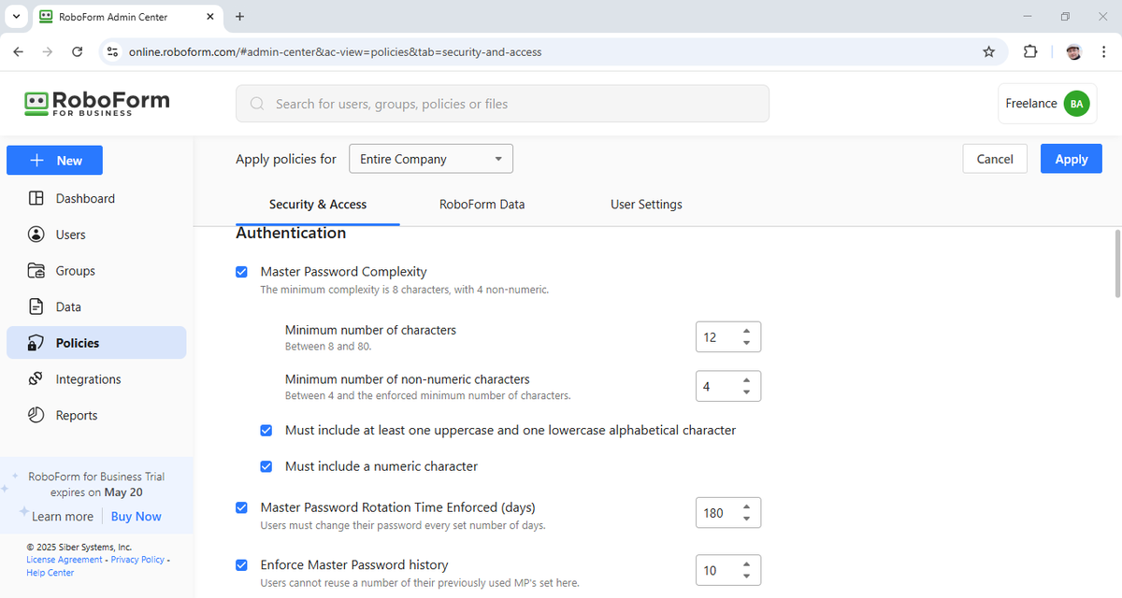Click the Users icon in sidebar
1122x598 pixels.
36,235
